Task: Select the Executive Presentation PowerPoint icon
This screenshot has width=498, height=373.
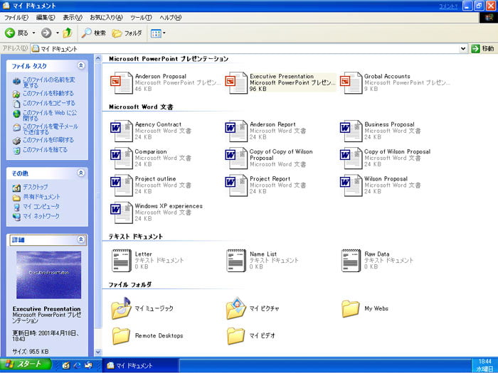Action: click(236, 82)
